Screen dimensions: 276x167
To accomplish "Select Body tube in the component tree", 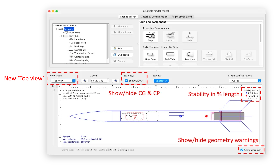I will tap(74, 36).
